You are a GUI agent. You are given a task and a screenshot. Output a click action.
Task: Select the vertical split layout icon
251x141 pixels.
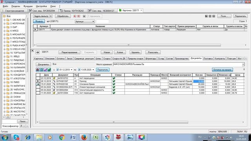point(210,16)
